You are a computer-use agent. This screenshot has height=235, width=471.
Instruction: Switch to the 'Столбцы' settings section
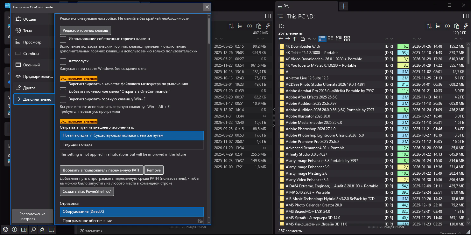coord(31,54)
